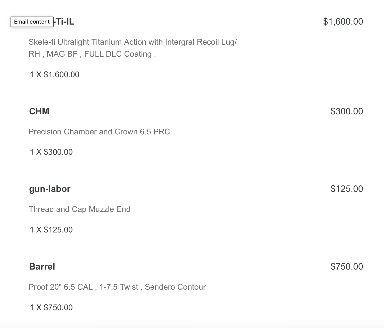Select the partially hidden -Ti-IL item heading
Image resolution: width=384 pixels, height=328 pixels.
coord(64,22)
